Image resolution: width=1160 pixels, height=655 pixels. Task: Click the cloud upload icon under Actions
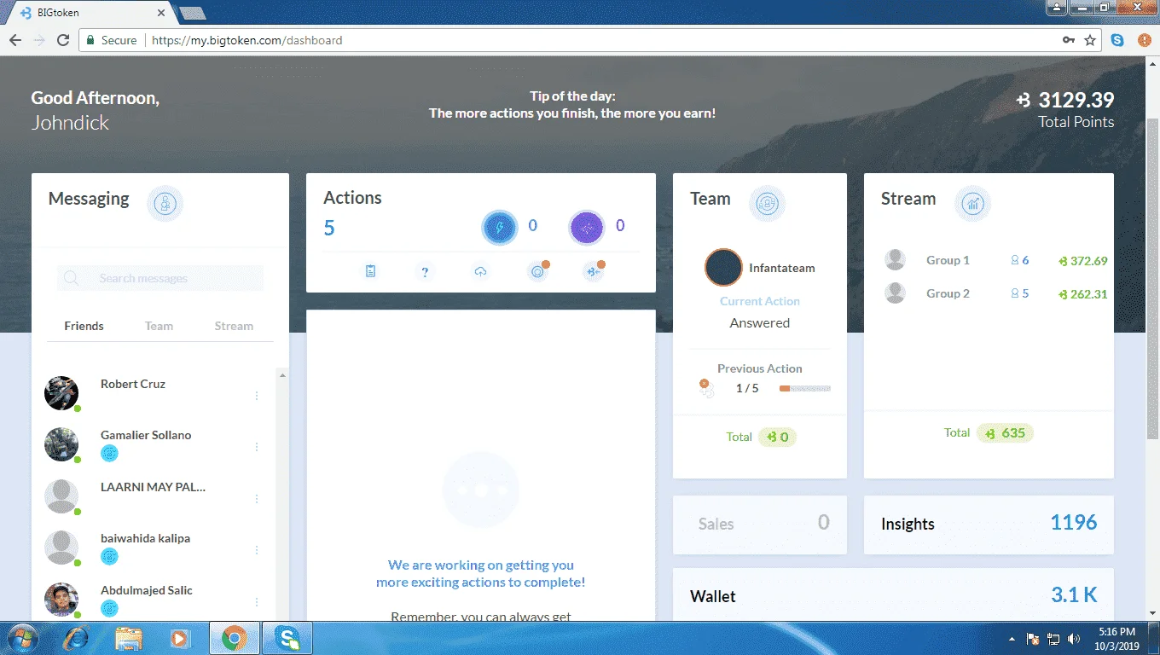coord(481,272)
